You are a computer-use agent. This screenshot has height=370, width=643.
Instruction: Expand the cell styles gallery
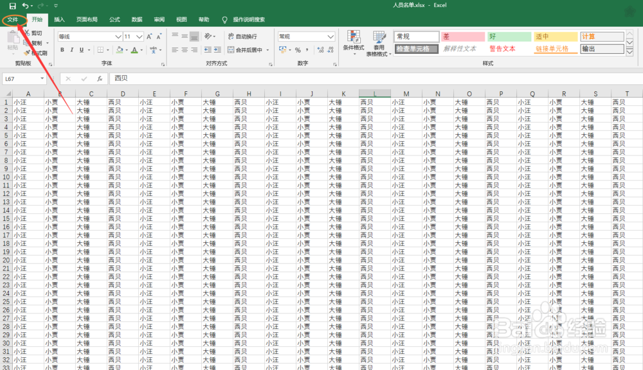click(629, 53)
